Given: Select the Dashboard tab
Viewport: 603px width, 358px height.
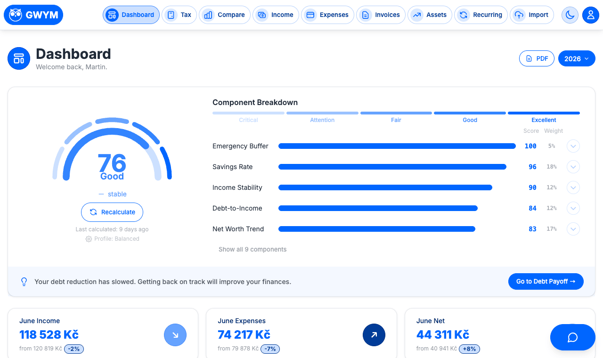Looking at the screenshot, I should [x=131, y=15].
